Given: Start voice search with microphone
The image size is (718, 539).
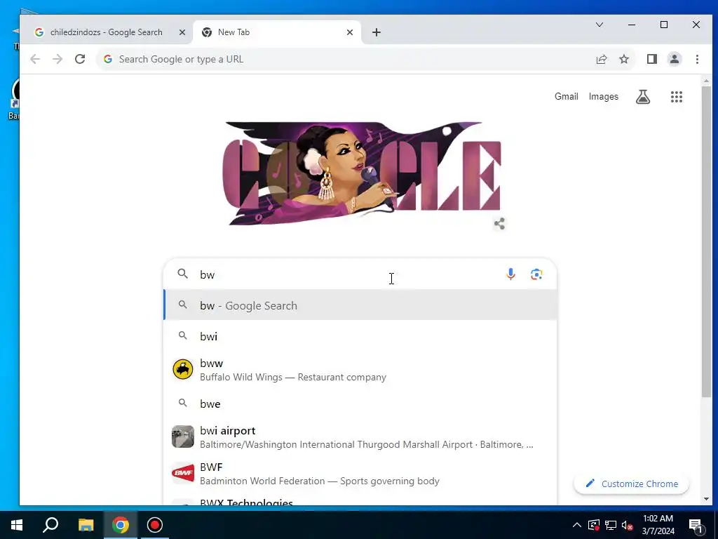Looking at the screenshot, I should (510, 274).
